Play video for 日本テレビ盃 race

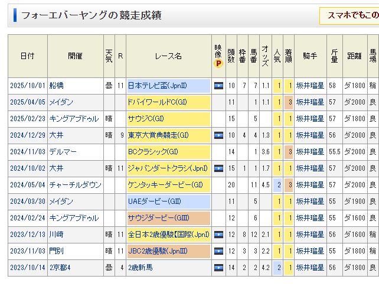tap(218, 86)
